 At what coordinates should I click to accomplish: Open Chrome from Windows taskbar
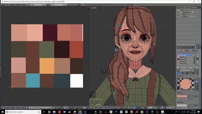(49, 112)
